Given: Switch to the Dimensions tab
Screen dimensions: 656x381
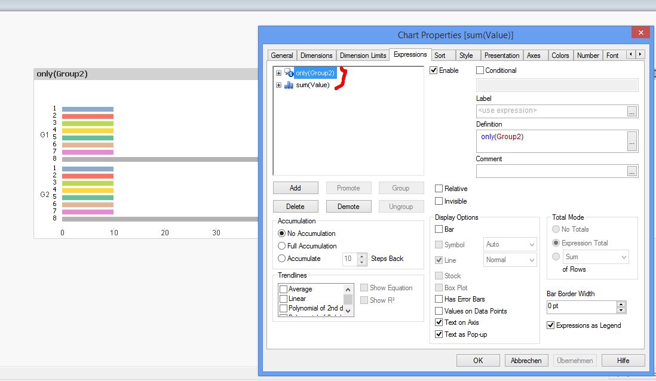Looking at the screenshot, I should [x=316, y=56].
